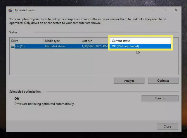Click the Last run column header
The height and width of the screenshot is (138, 187).
[x=93, y=41]
